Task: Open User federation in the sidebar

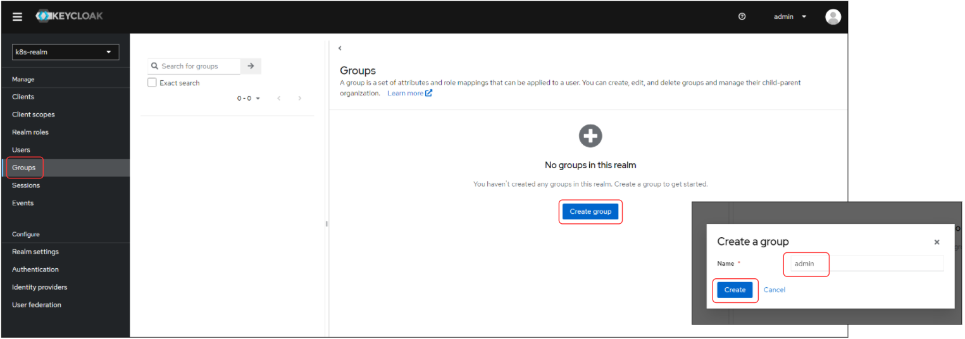Action: [x=65, y=305]
